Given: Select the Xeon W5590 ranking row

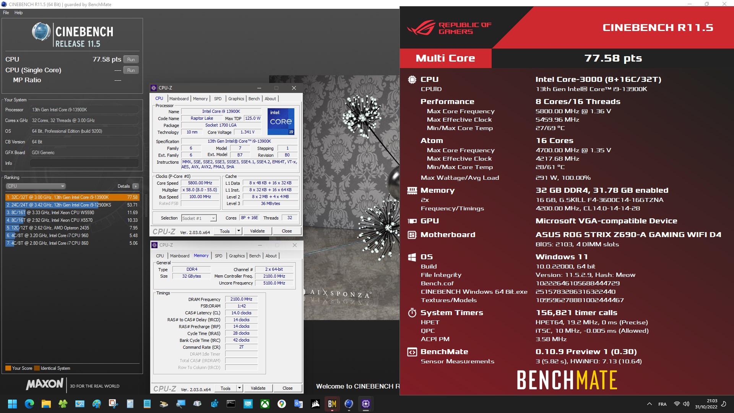Looking at the screenshot, I should click(x=72, y=213).
